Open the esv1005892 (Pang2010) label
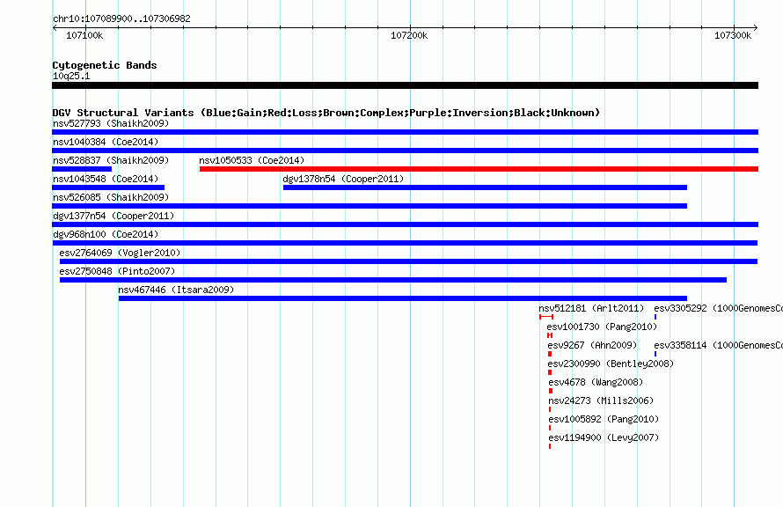Screen dimensions: 783x507 click(604, 419)
